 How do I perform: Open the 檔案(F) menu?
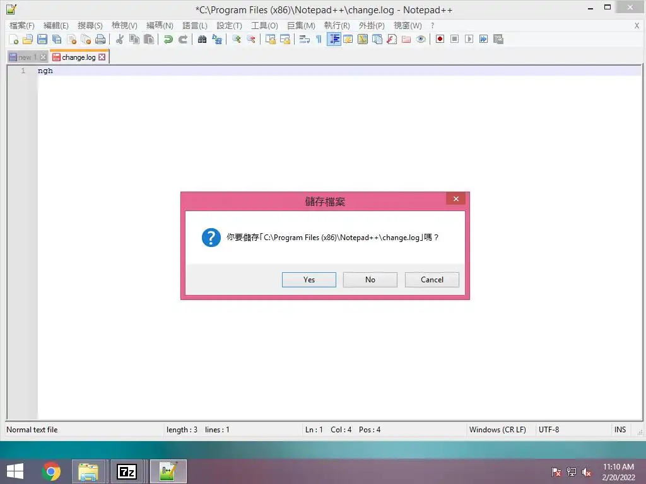coord(22,25)
